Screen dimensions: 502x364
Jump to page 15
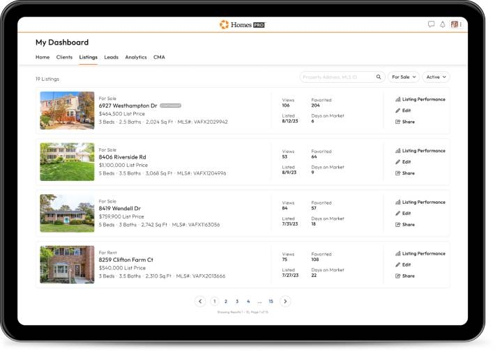[x=271, y=301]
